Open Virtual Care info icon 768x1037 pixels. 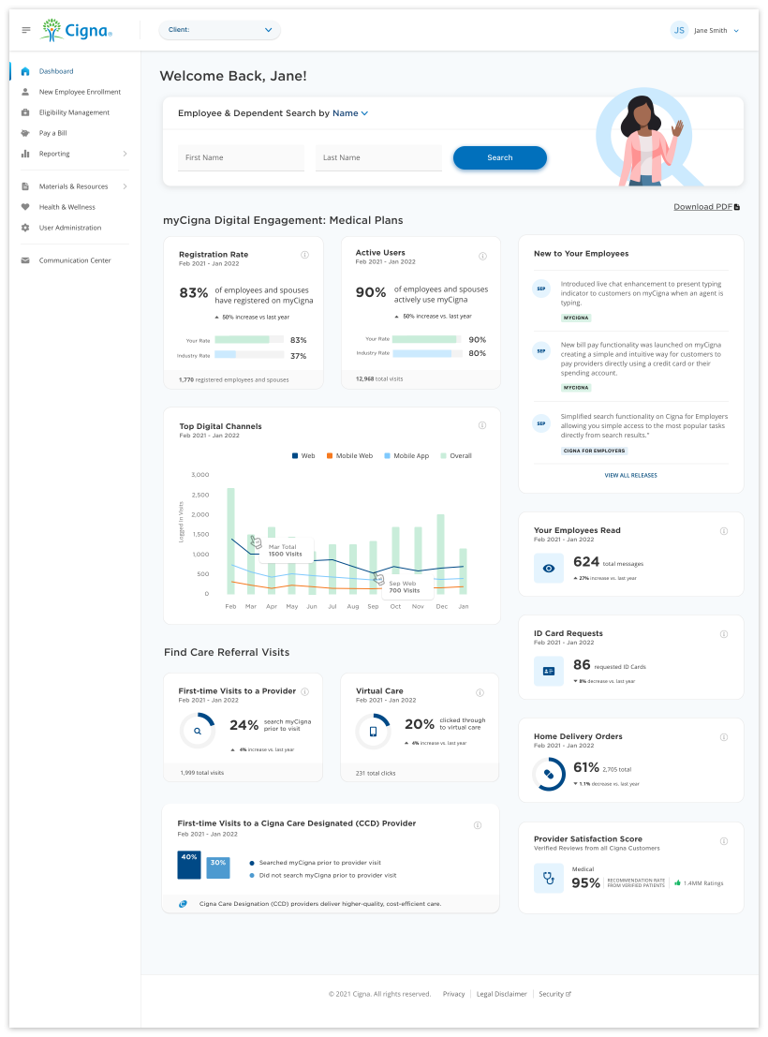(480, 692)
